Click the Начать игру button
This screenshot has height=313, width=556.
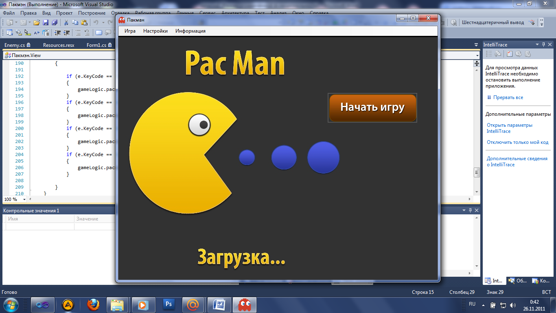coord(372,108)
